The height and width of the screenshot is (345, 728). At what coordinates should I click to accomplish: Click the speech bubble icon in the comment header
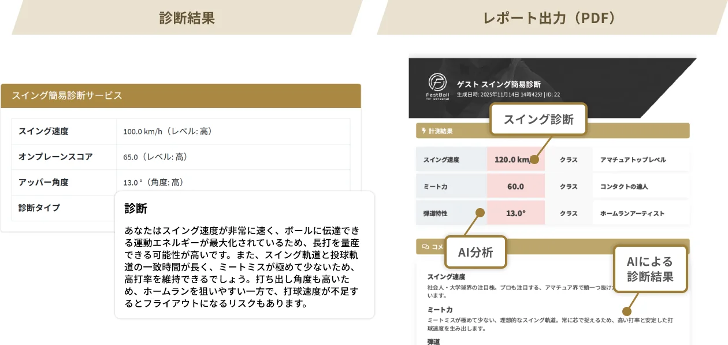pos(425,247)
